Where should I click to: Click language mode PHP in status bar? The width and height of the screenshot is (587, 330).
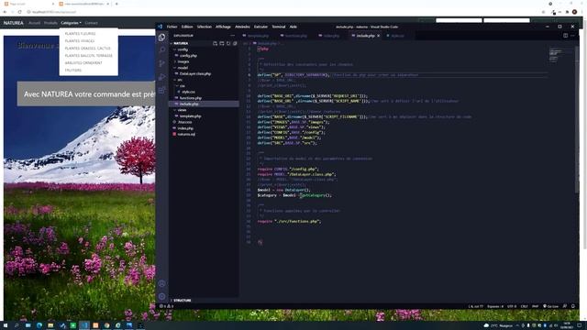[535, 306]
